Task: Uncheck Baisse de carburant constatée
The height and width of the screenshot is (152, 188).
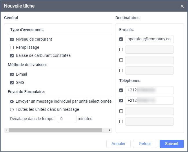Action: coord(12,55)
